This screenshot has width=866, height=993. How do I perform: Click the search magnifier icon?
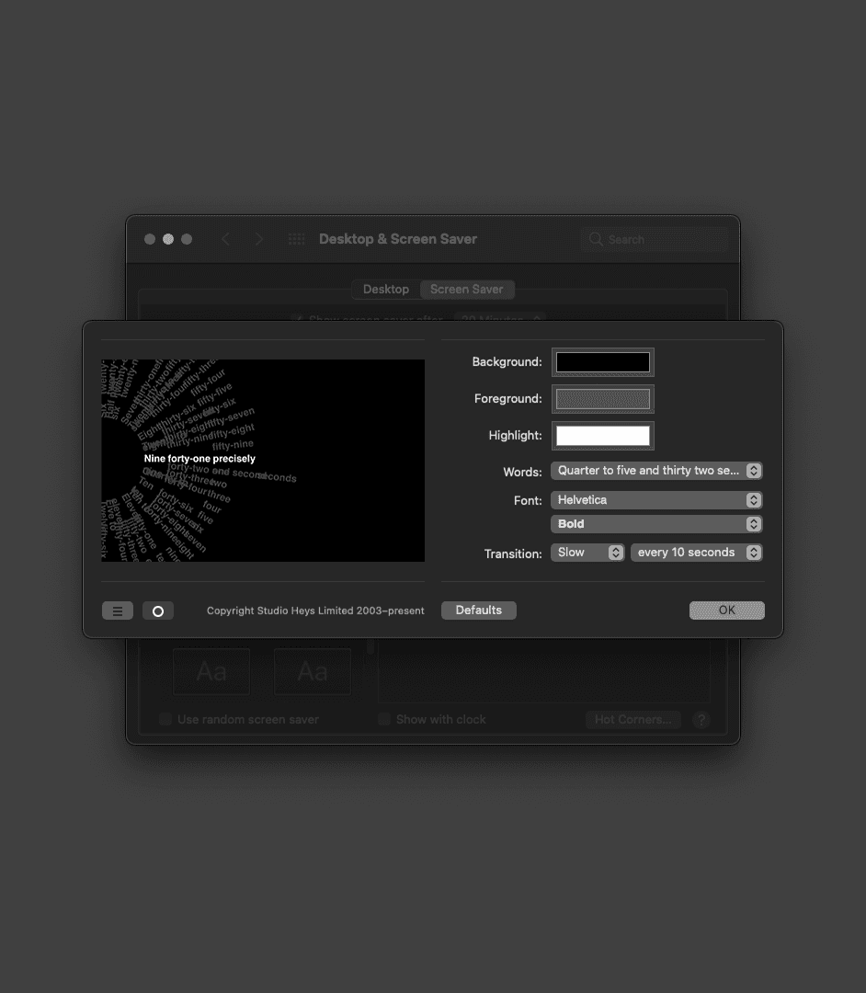(x=596, y=239)
